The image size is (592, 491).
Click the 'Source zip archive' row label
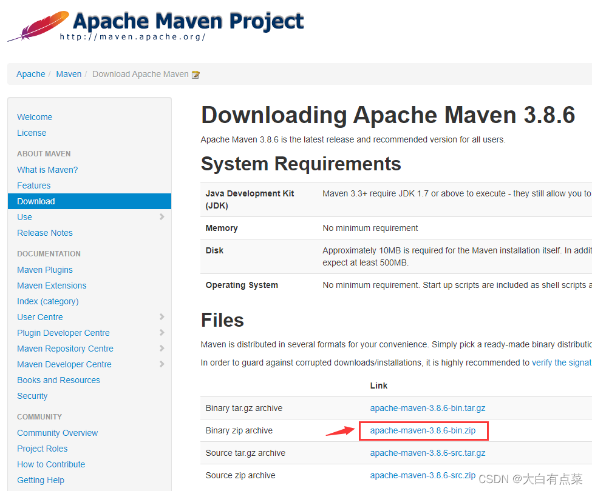[240, 476]
